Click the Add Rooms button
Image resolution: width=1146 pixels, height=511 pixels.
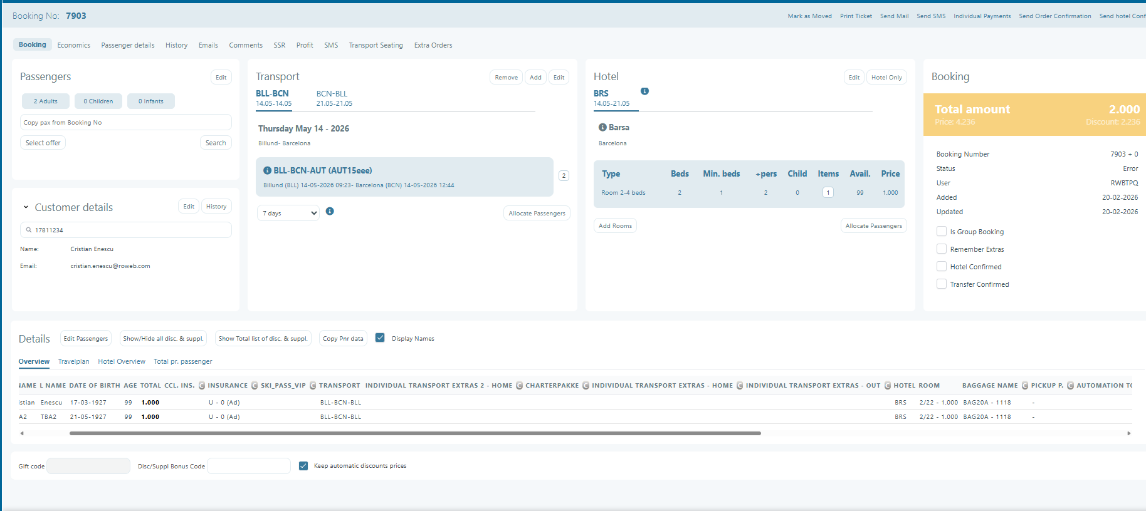pyautogui.click(x=615, y=226)
